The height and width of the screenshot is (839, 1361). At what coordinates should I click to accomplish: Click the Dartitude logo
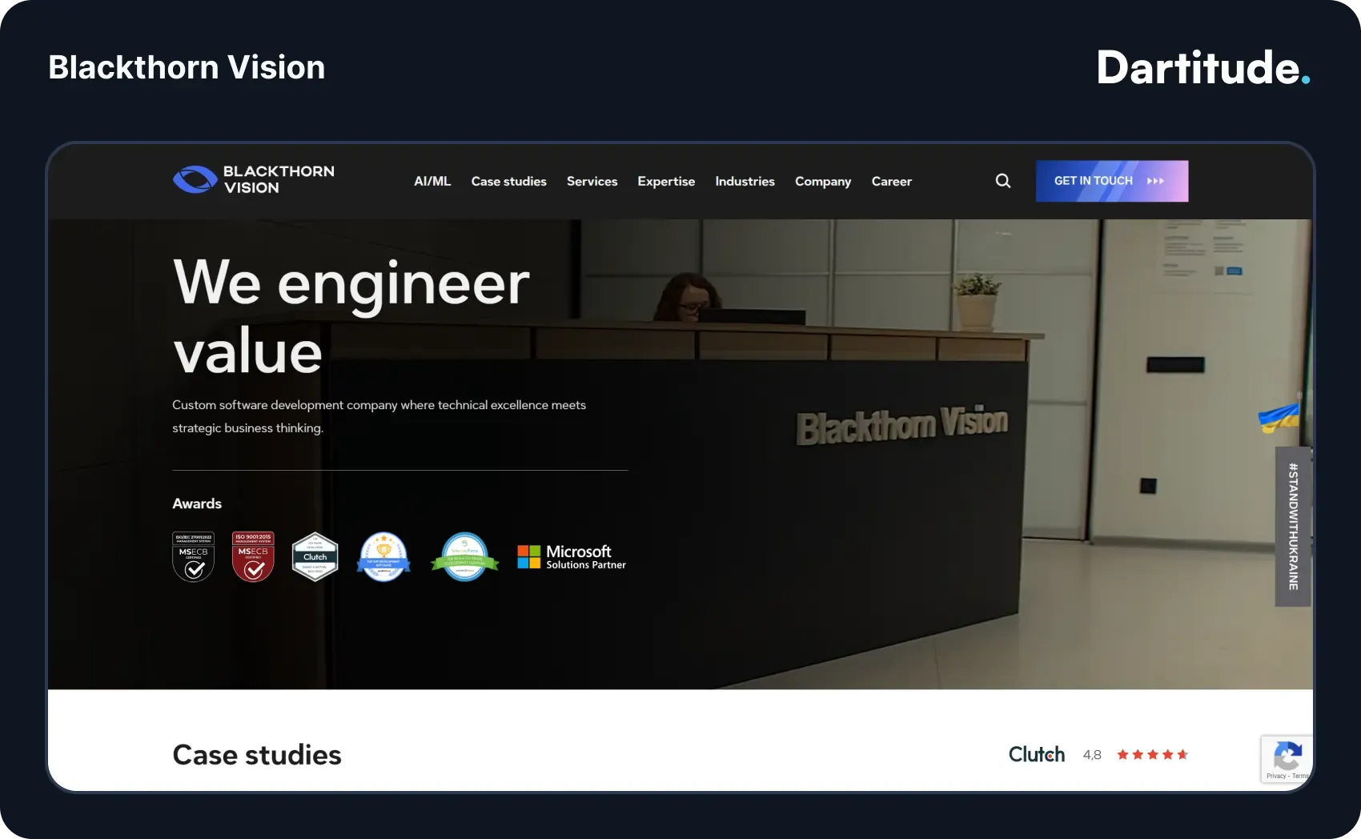pos(1203,68)
